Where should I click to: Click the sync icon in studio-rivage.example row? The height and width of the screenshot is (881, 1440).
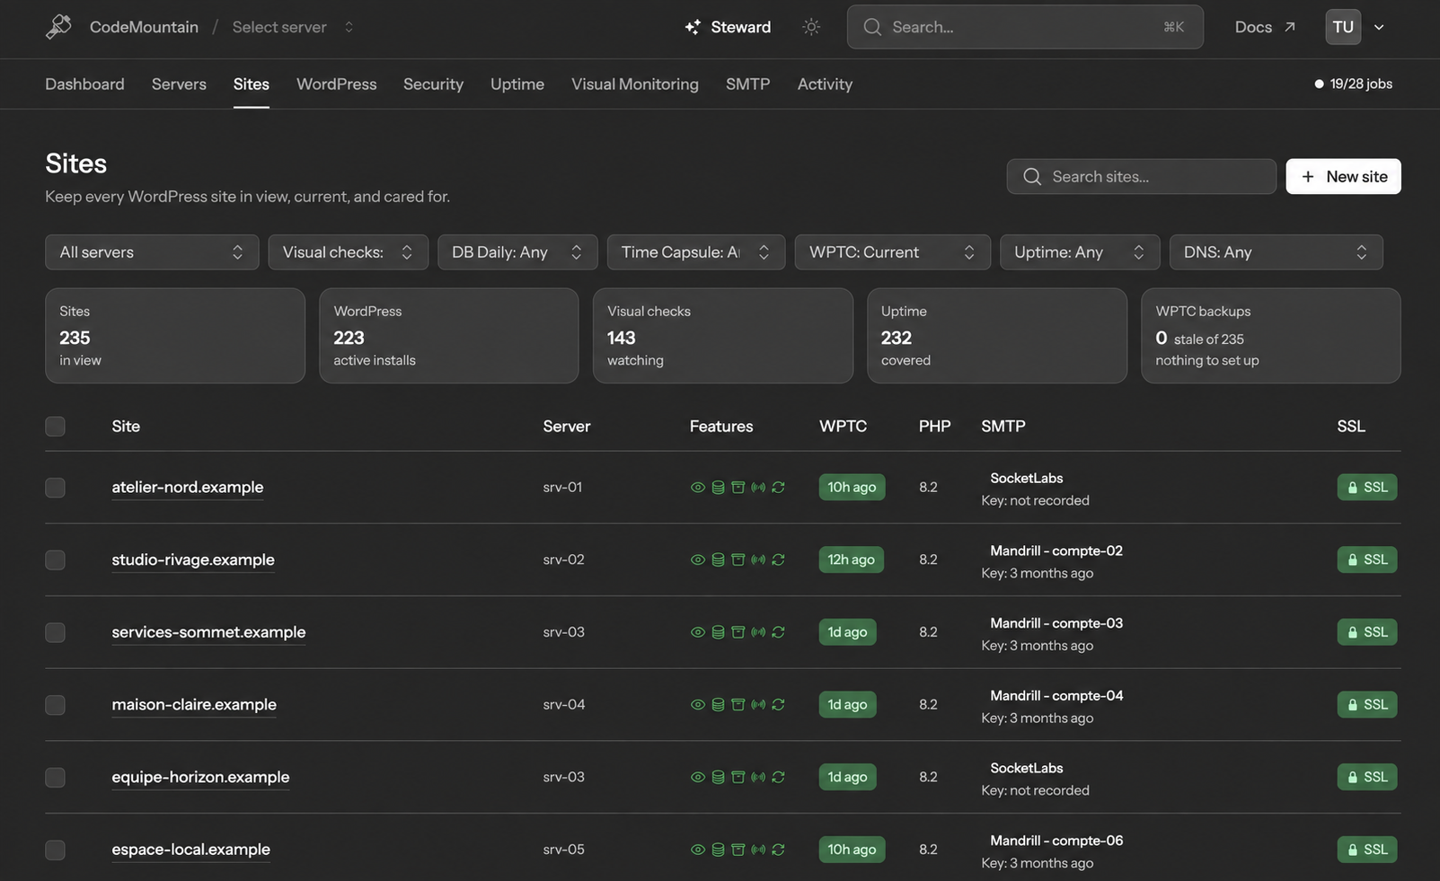pyautogui.click(x=778, y=559)
